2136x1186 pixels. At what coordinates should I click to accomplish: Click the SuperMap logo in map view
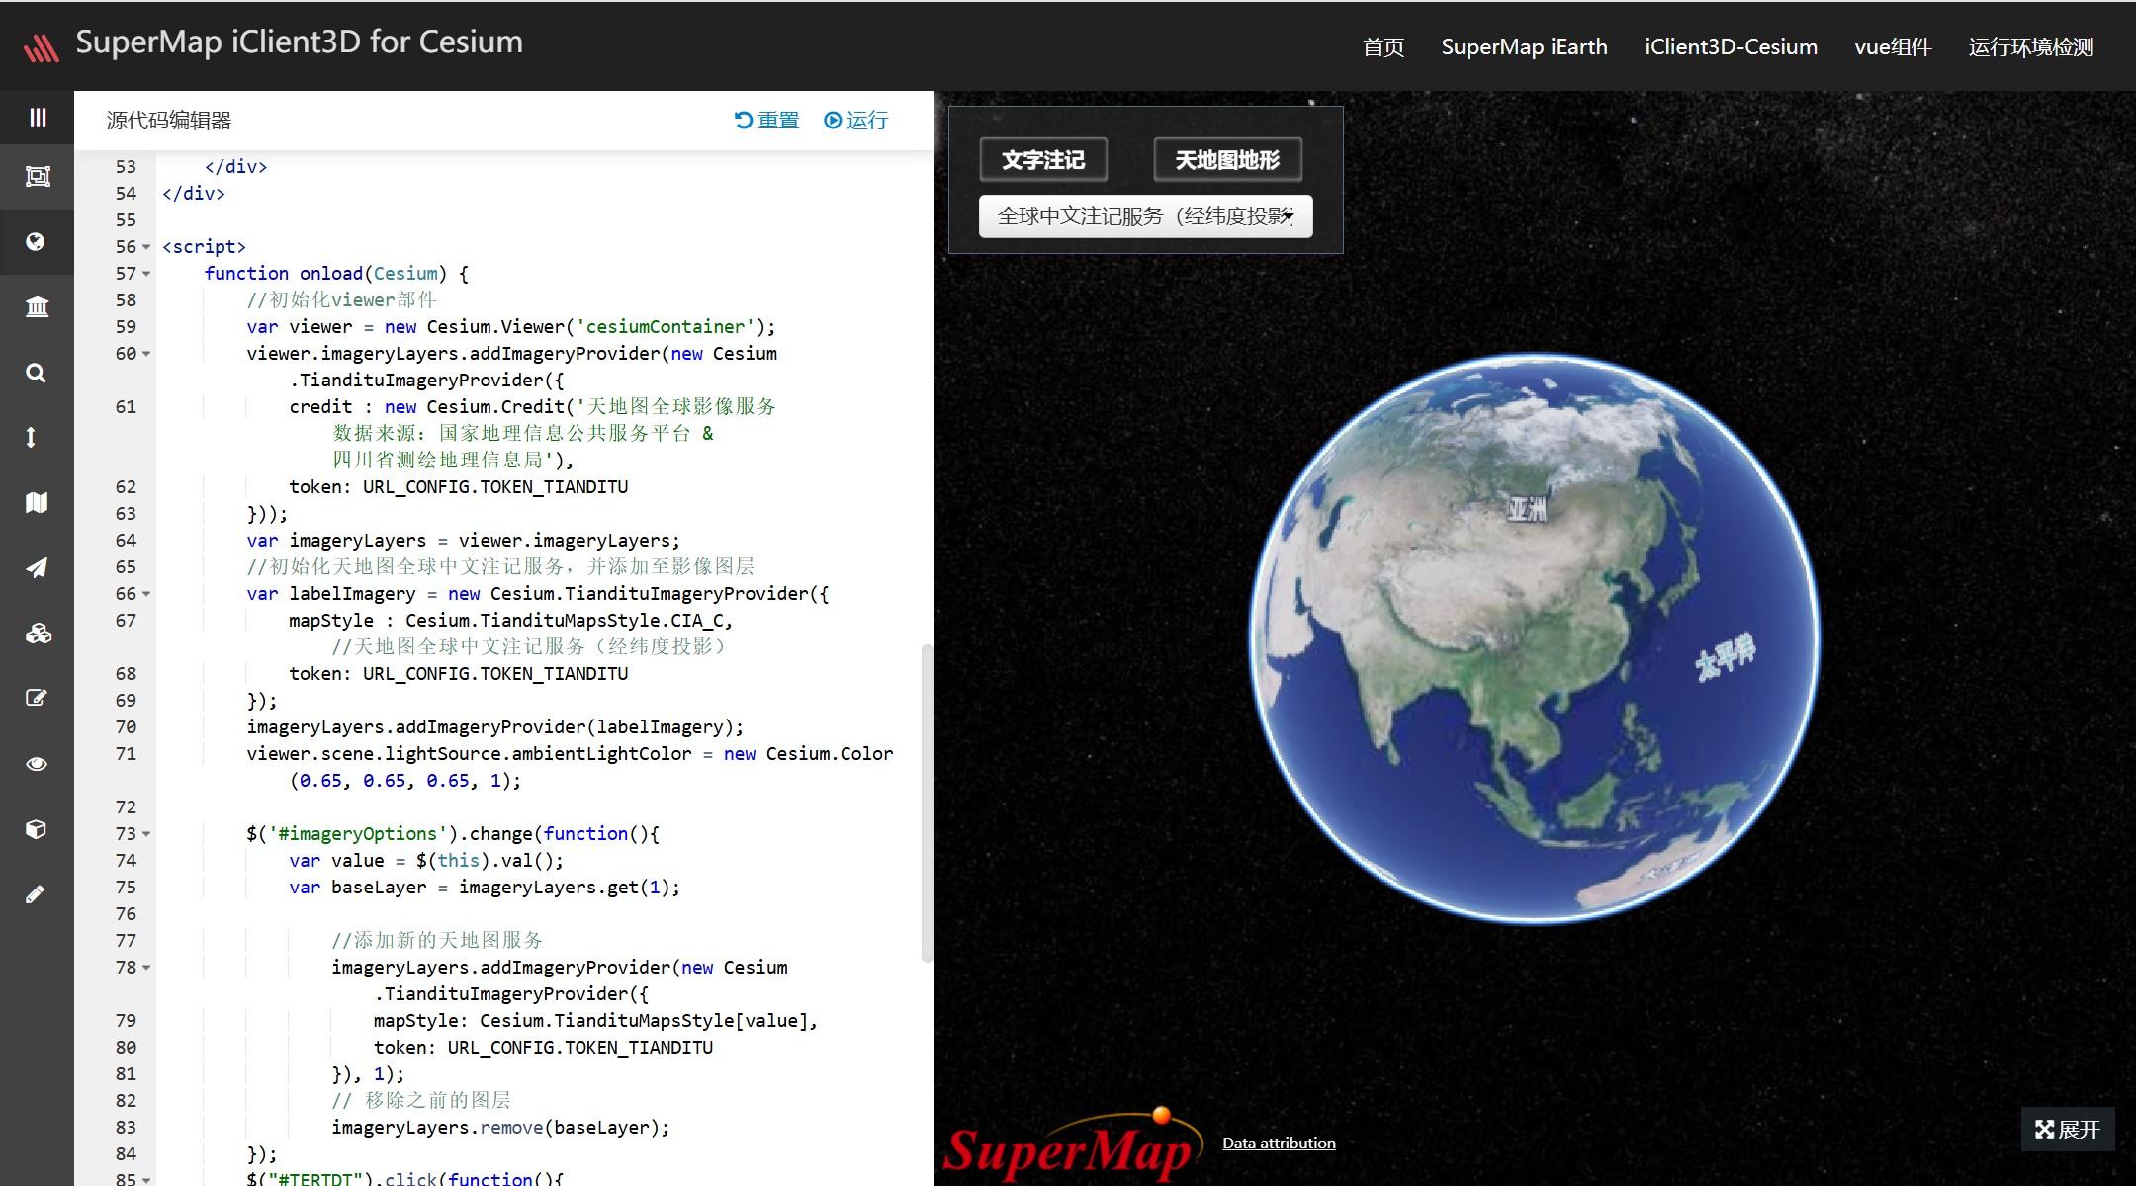pyautogui.click(x=1073, y=1146)
